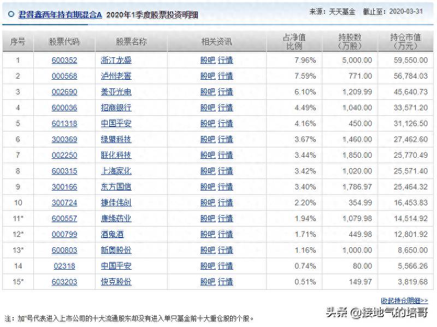The width and height of the screenshot is (437, 327).
Task: Open 行情 link in 泸州老窖 row
Action: pyautogui.click(x=225, y=76)
